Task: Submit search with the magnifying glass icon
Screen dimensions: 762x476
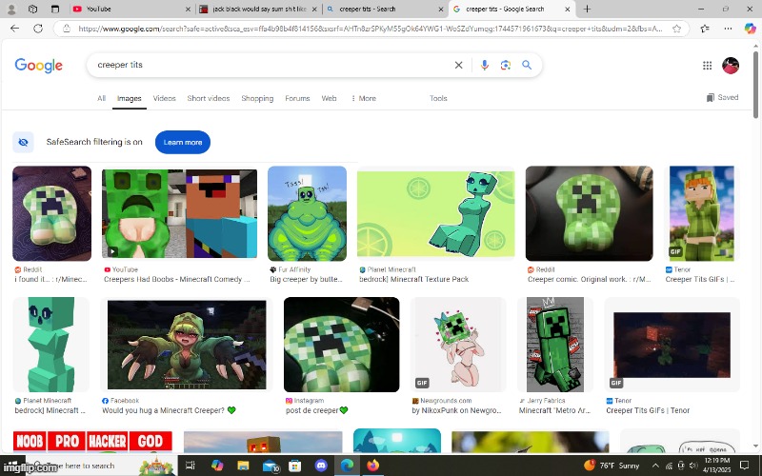Action: (527, 65)
